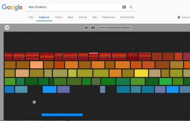Viewport: 190px width, 121px height.
Task: Open search by image camera icon
Action: coord(124,7)
